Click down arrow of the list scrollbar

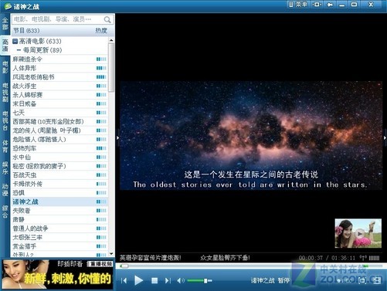pos(111,254)
